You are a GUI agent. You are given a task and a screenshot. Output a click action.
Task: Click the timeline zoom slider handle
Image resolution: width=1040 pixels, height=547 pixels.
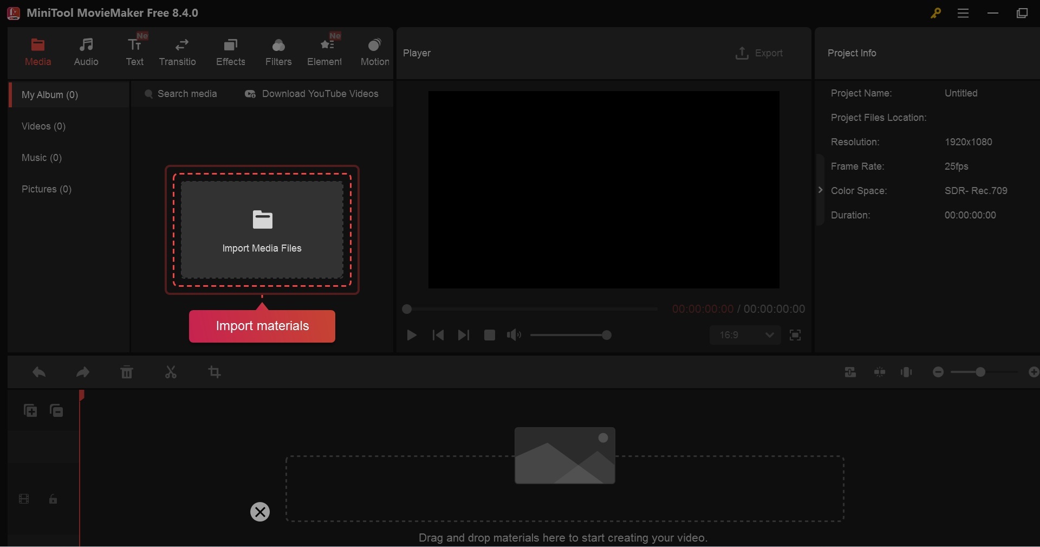pos(980,372)
